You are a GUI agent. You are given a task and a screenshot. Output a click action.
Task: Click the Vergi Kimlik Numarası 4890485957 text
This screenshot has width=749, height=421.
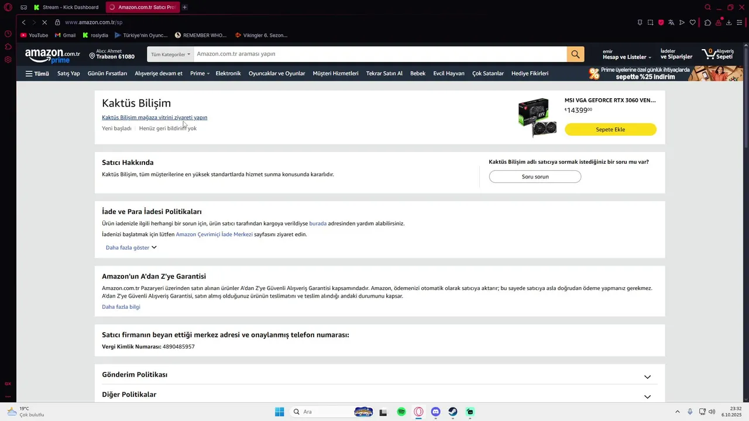148,347
